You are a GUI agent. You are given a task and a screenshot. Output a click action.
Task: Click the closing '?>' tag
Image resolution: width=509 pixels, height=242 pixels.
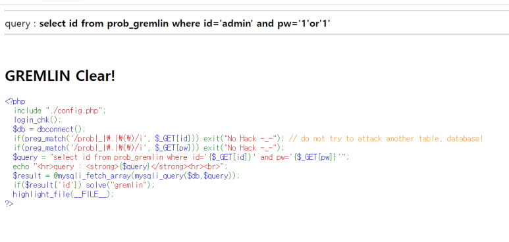(9, 204)
